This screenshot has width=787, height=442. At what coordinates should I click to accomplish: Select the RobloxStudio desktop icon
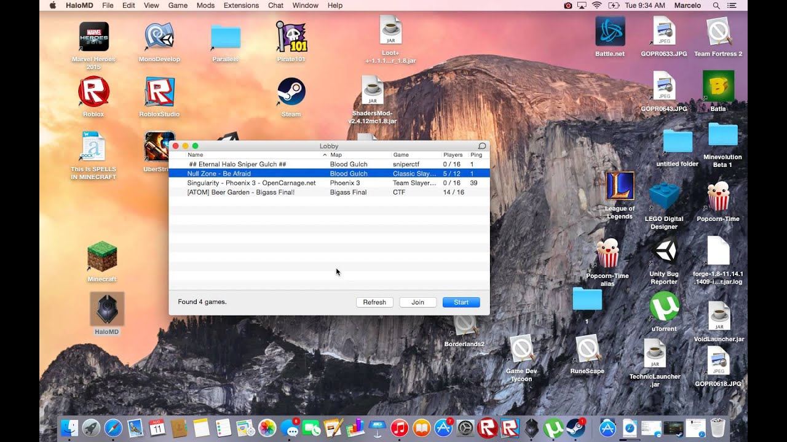(159, 92)
